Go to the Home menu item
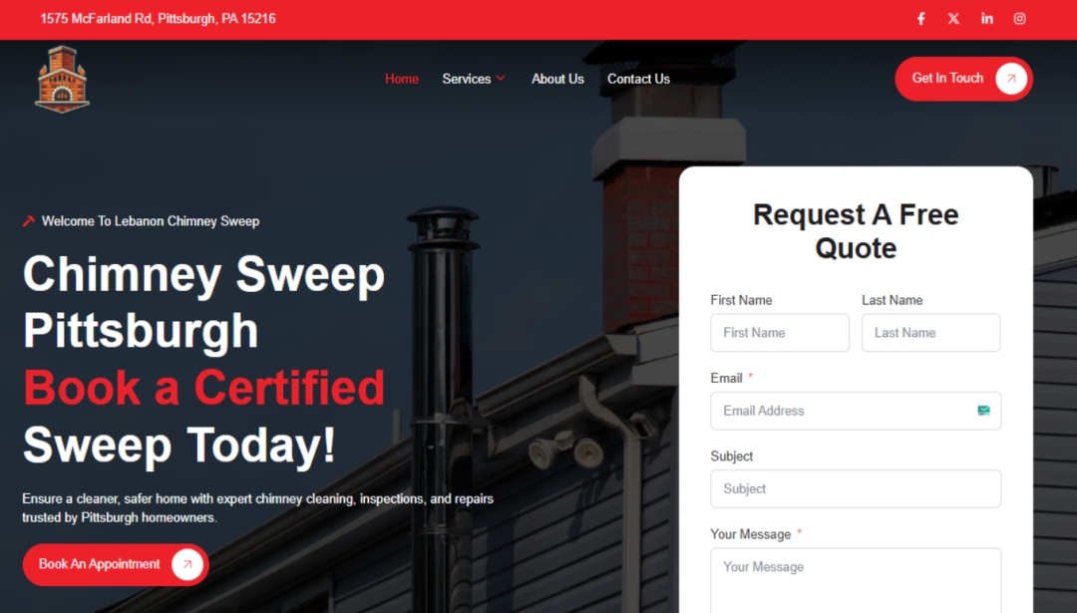The image size is (1077, 613). pyautogui.click(x=402, y=79)
